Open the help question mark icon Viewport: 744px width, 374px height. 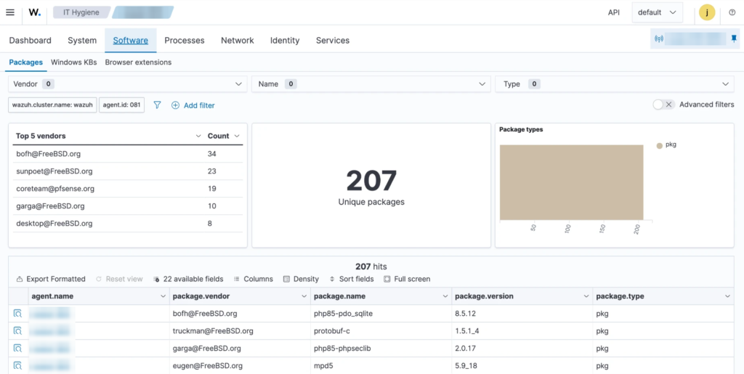click(x=732, y=12)
